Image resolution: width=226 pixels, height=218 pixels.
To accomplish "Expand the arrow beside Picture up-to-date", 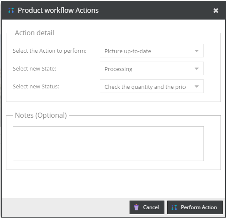I will coord(197,51).
